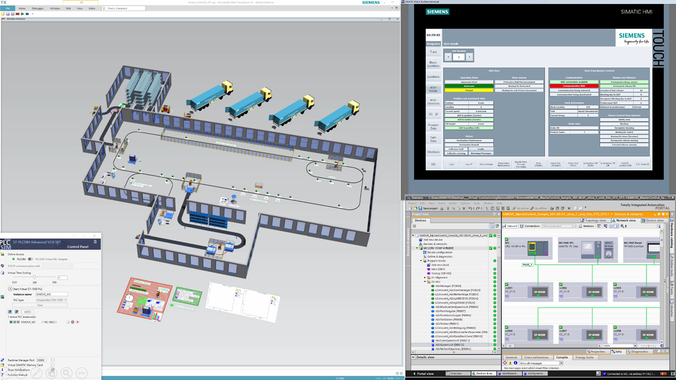The width and height of the screenshot is (676, 380).
Task: Toggle PLCSIM Virtual Eth. Adapter switch
Action: pyautogui.click(x=30, y=259)
